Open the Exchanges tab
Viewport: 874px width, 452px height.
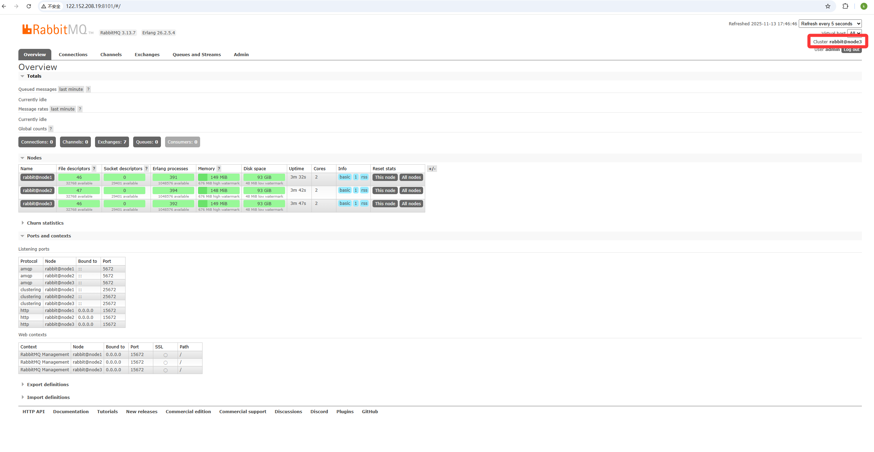pyautogui.click(x=147, y=54)
